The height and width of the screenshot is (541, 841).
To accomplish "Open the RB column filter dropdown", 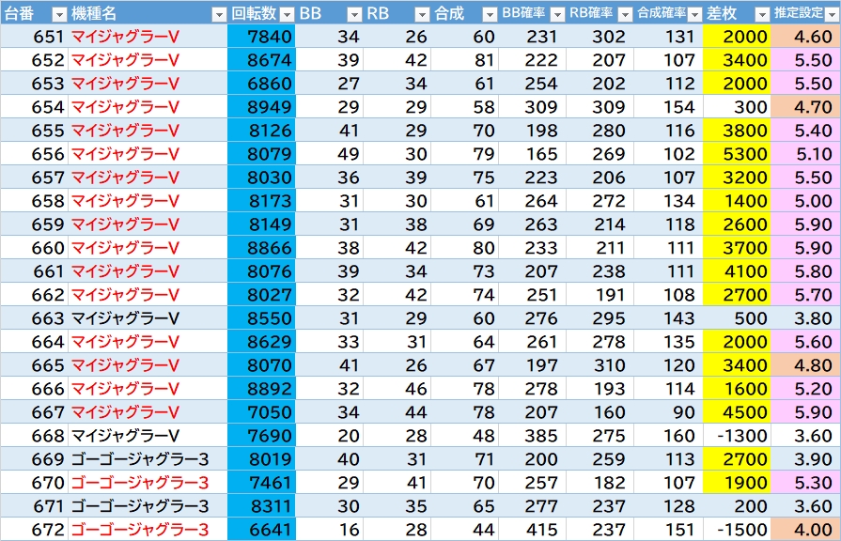I will tap(422, 14).
